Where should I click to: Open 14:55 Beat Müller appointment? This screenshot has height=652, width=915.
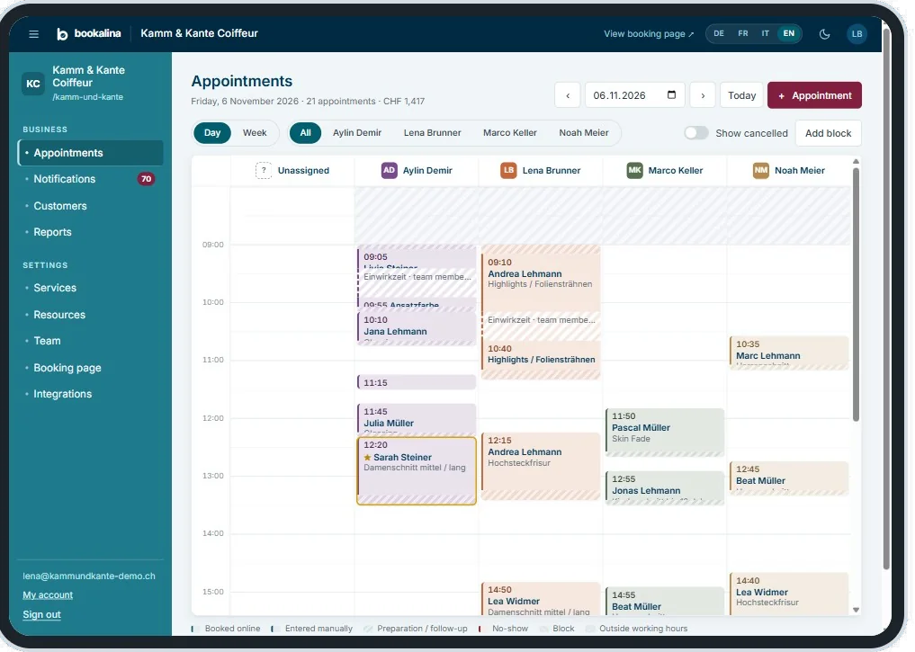[665, 602]
